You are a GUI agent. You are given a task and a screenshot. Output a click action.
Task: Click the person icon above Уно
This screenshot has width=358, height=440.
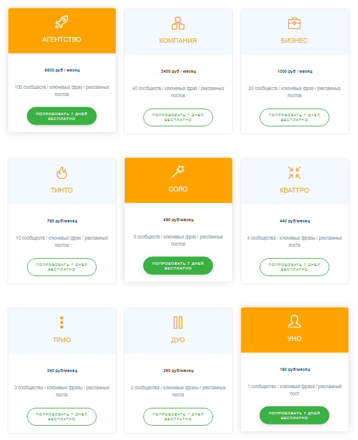pos(294,321)
